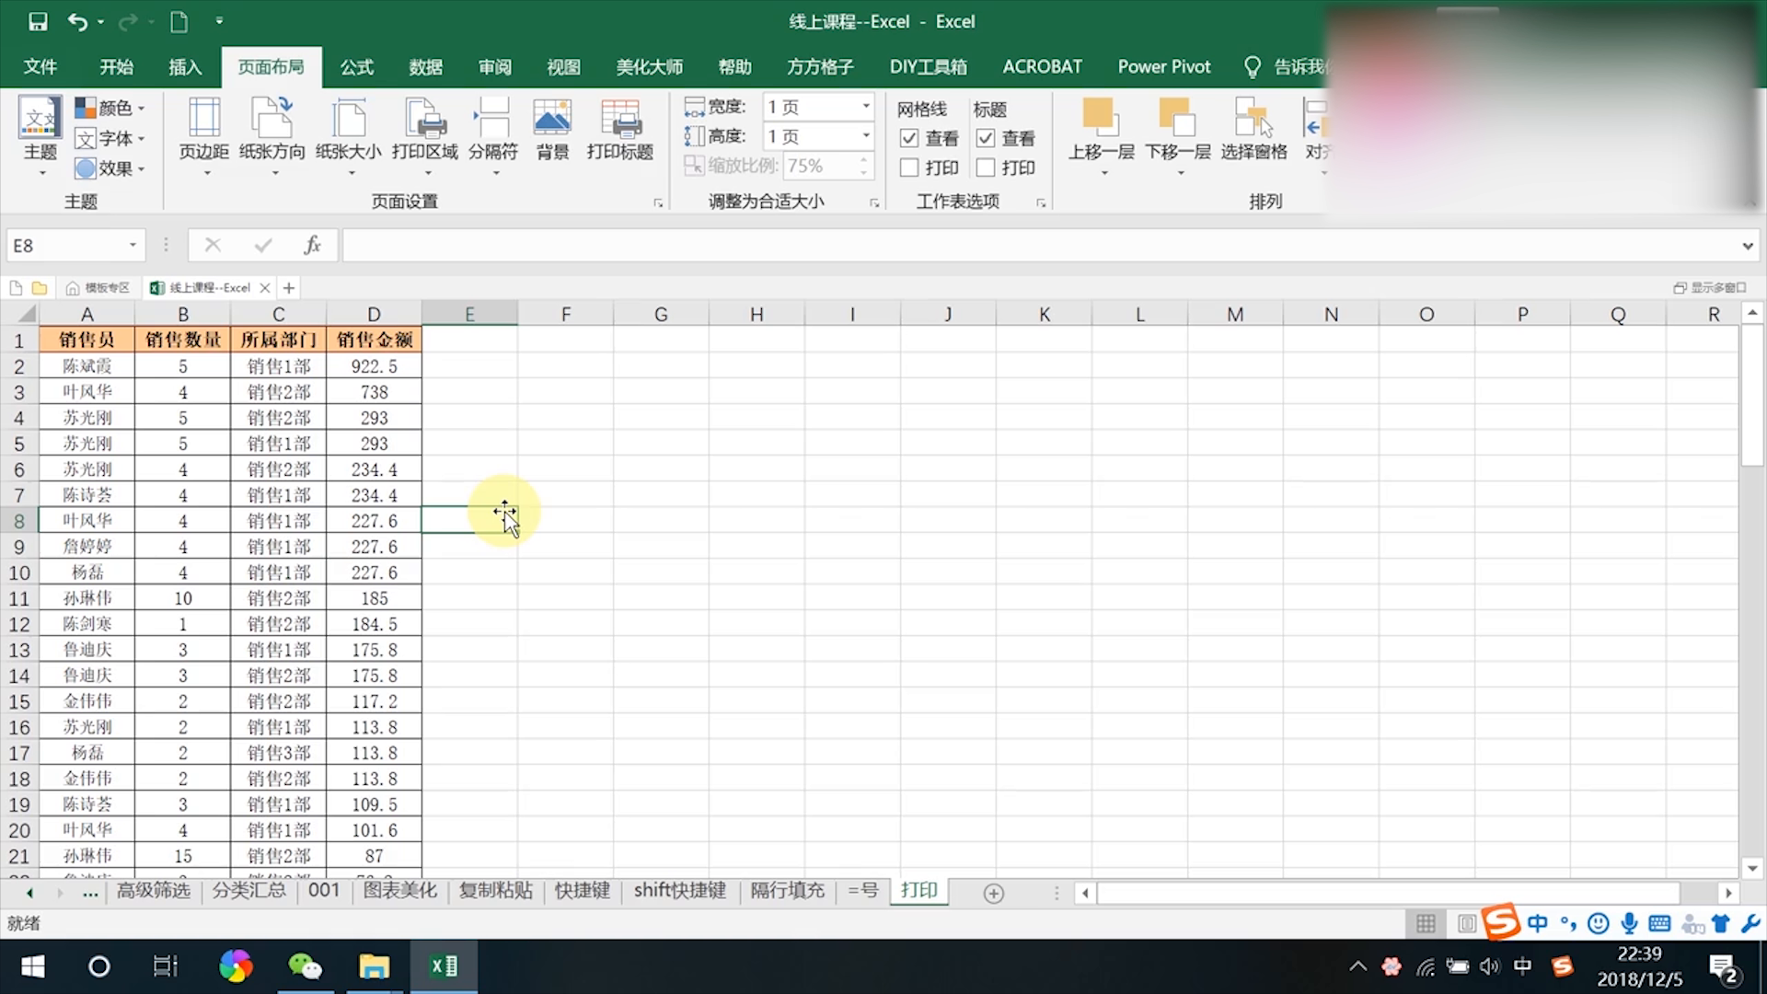Open the 隔行填充 worksheet tab
Image resolution: width=1767 pixels, height=994 pixels.
click(x=787, y=891)
